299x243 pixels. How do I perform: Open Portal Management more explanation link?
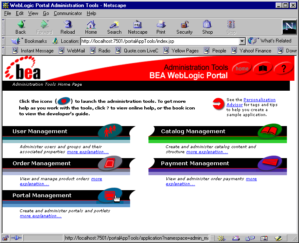pyautogui.click(x=40, y=216)
